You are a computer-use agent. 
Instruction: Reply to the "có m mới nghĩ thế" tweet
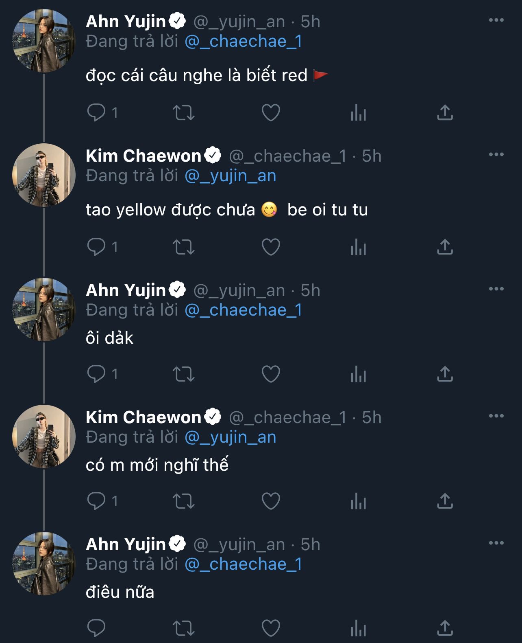click(96, 501)
